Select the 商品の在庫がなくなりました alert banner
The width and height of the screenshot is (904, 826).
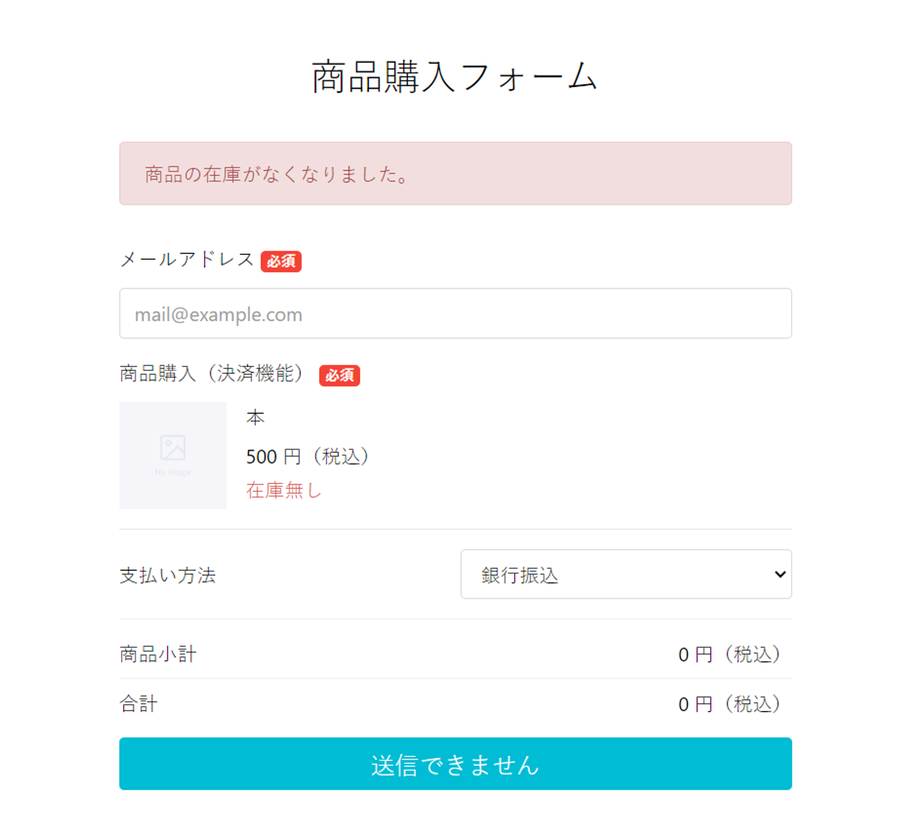[455, 173]
